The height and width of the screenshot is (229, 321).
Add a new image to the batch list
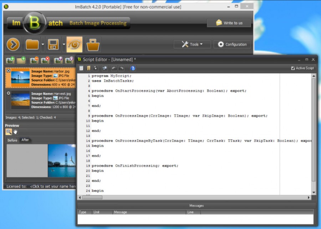tap(10, 60)
